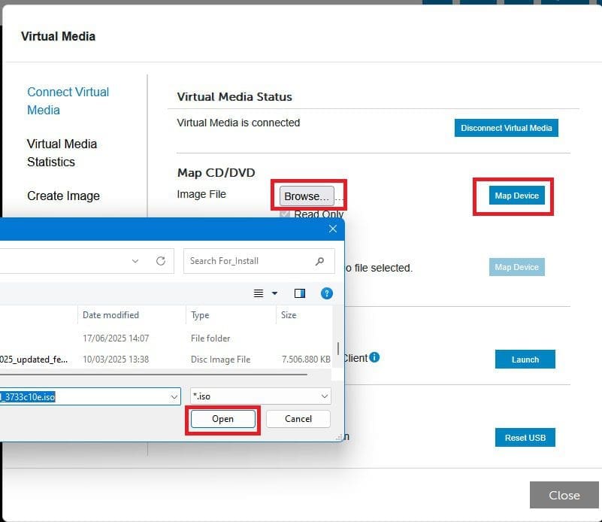Go to Virtual Media Statistics section
This screenshot has width=602, height=522.
62,153
